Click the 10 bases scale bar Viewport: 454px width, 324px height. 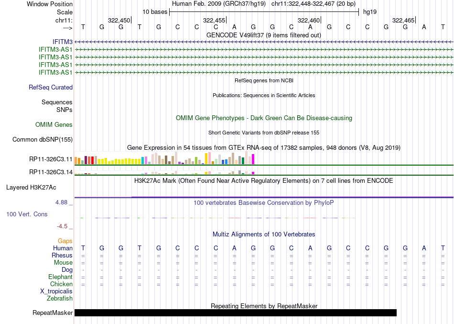point(264,12)
